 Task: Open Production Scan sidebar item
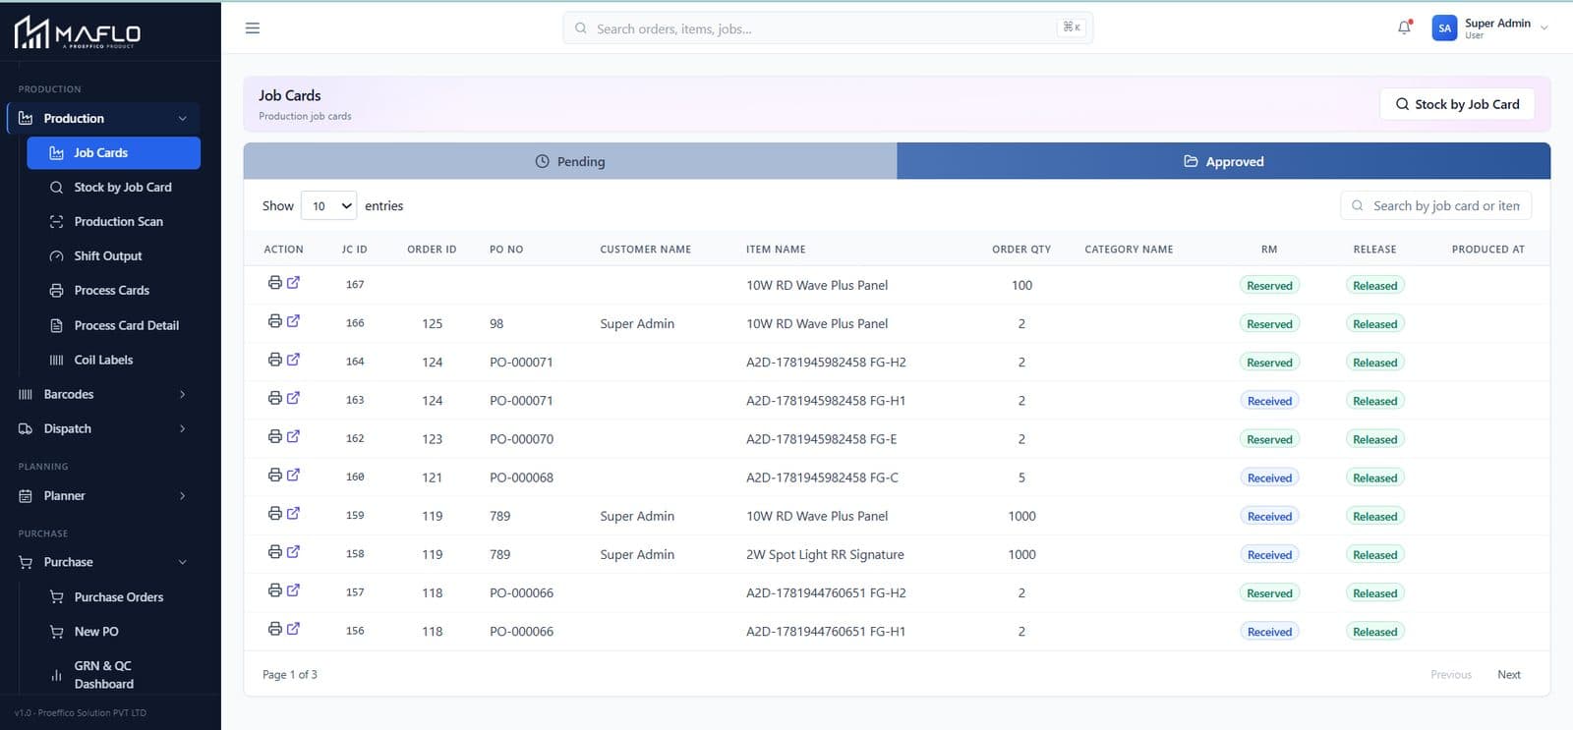click(x=113, y=222)
